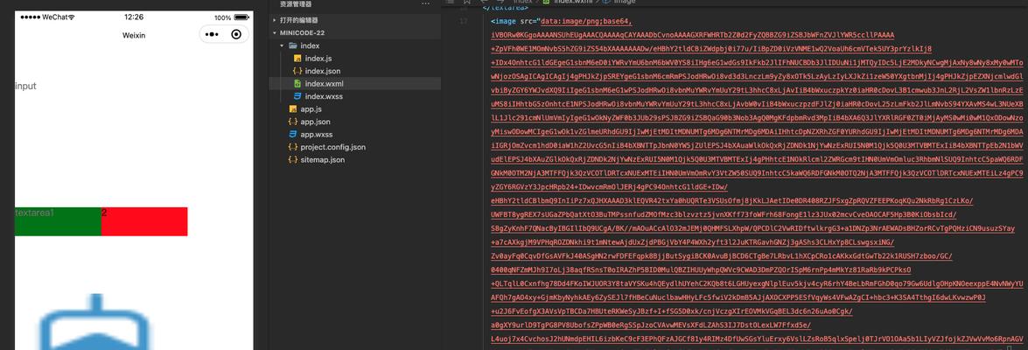The height and width of the screenshot is (350, 1028).
Task: Click the battery icon in simulator status bar
Action: pyautogui.click(x=241, y=17)
